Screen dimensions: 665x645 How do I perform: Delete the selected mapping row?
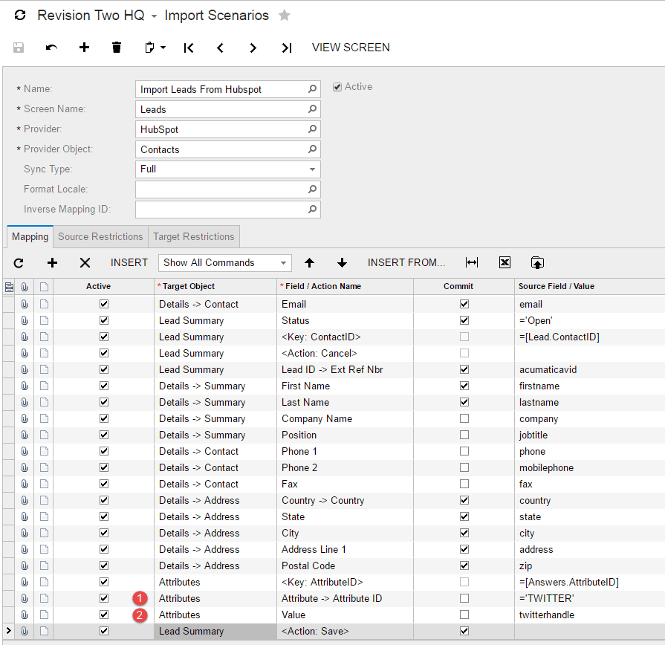(x=84, y=262)
